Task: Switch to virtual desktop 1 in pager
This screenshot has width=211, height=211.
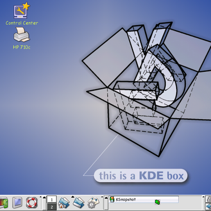Action: (x=52, y=199)
